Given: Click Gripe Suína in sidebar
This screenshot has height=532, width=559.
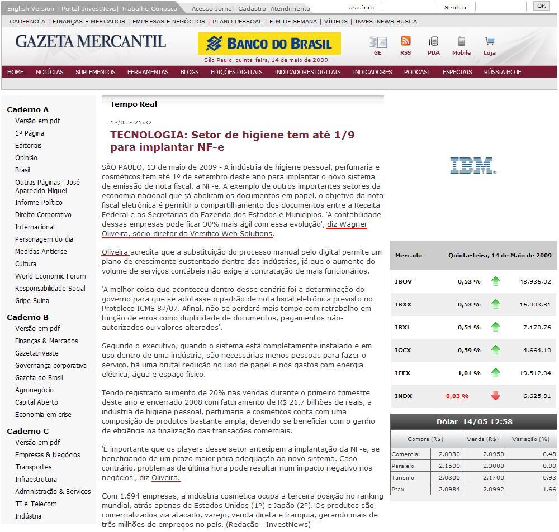Looking at the screenshot, I should point(32,301).
